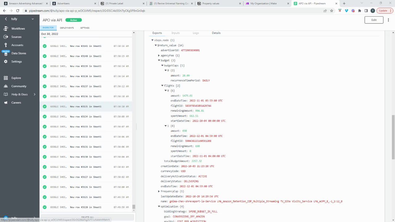Open browser extensions puzzle icon
Image resolution: width=395 pixels, height=222 pixels.
(360, 10)
